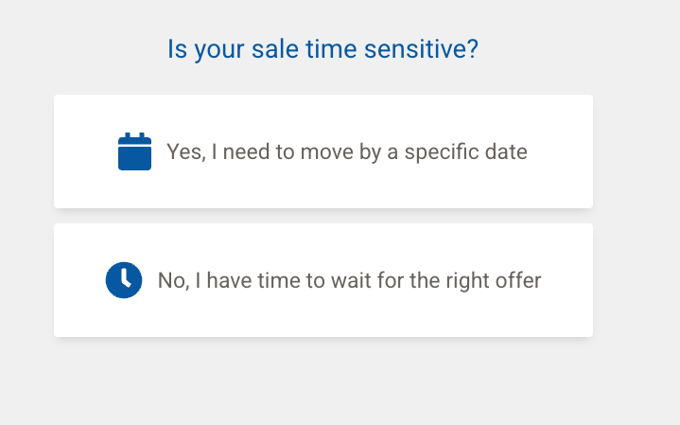Select the not time-sensitive No answer card
The width and height of the screenshot is (680, 425).
(x=323, y=280)
